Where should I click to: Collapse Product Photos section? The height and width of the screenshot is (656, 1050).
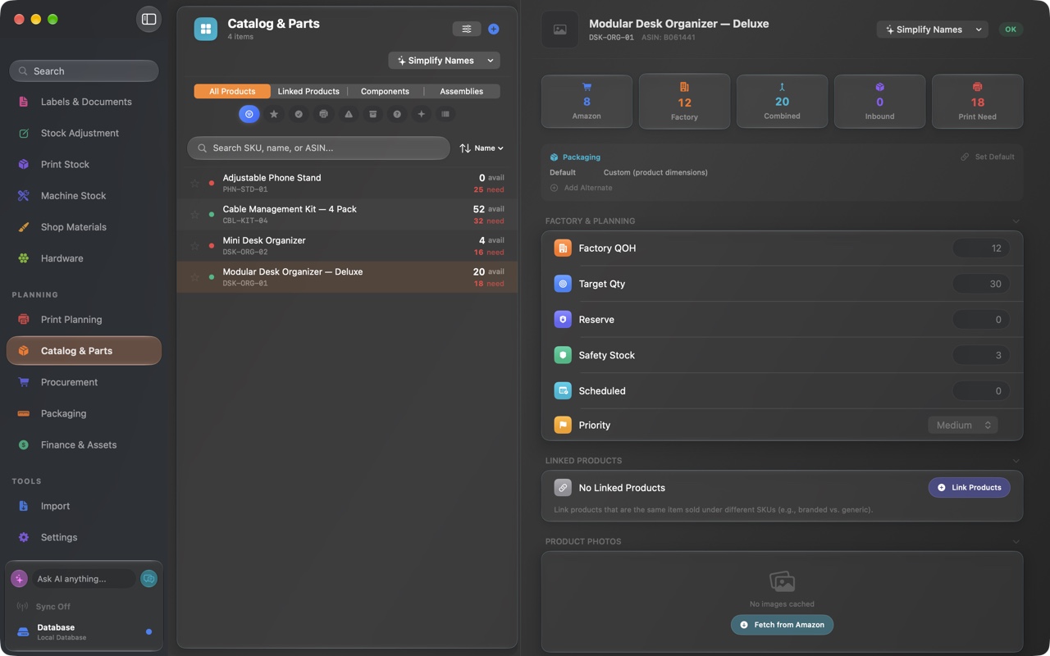(x=1016, y=541)
